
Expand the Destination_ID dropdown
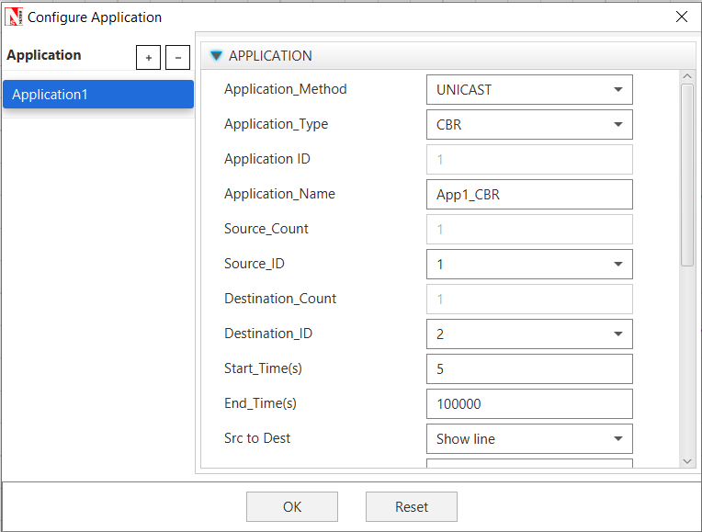529,334
